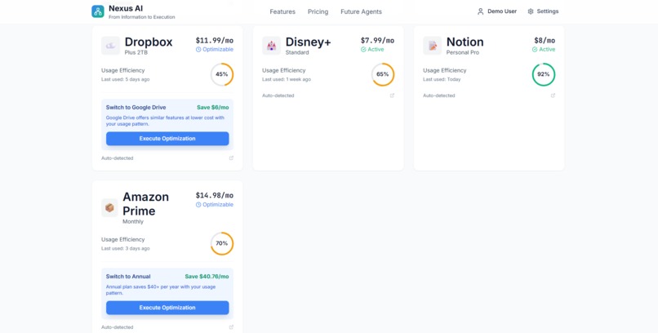Click the Dropbox Optimizable clock icon
This screenshot has height=333, width=658.
(x=198, y=50)
